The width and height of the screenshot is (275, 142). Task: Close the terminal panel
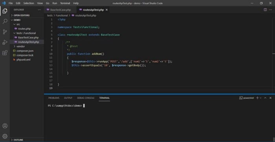click(270, 98)
